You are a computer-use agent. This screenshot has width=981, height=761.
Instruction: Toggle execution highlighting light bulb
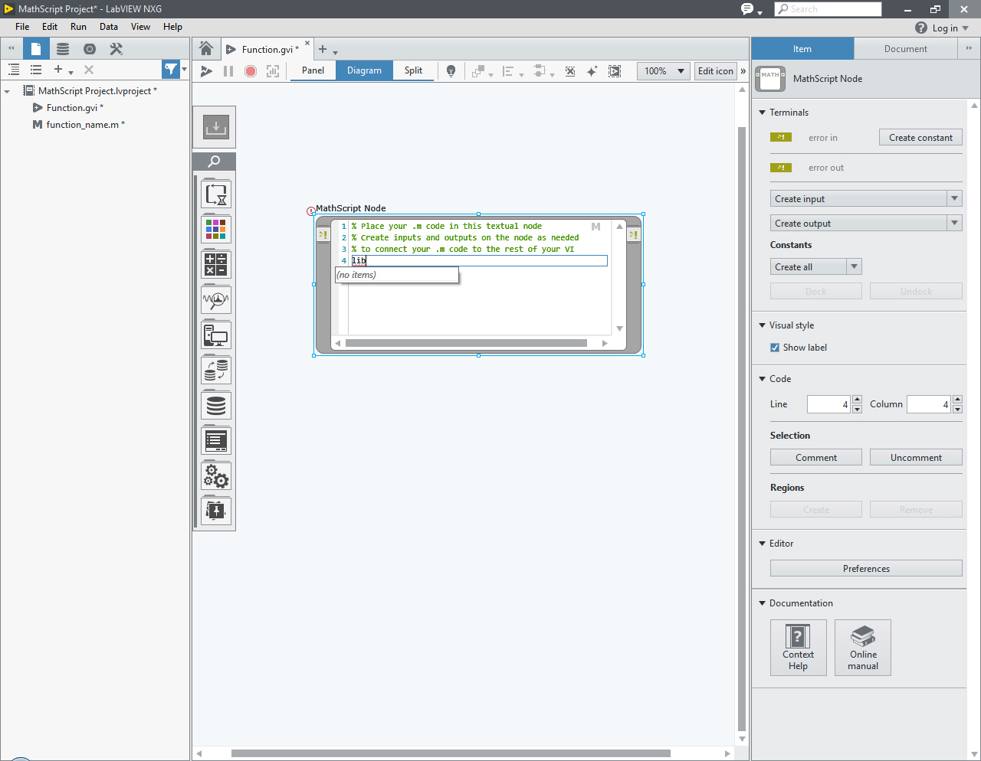click(x=451, y=70)
